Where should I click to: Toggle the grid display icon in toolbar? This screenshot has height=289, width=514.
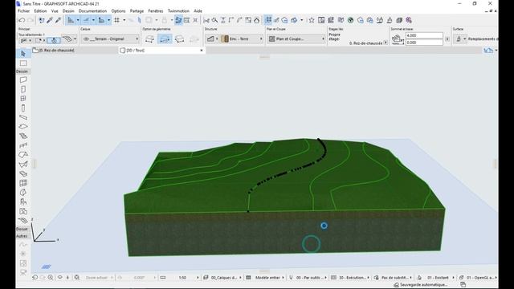click(116, 20)
